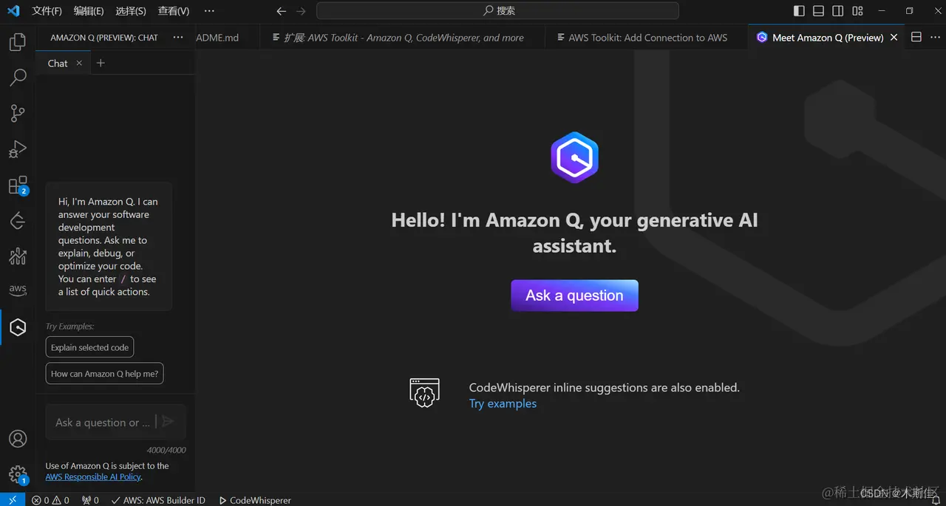946x506 pixels.
Task: Click CodeWhisperer inline suggestions are also enabled text
Action: point(604,387)
